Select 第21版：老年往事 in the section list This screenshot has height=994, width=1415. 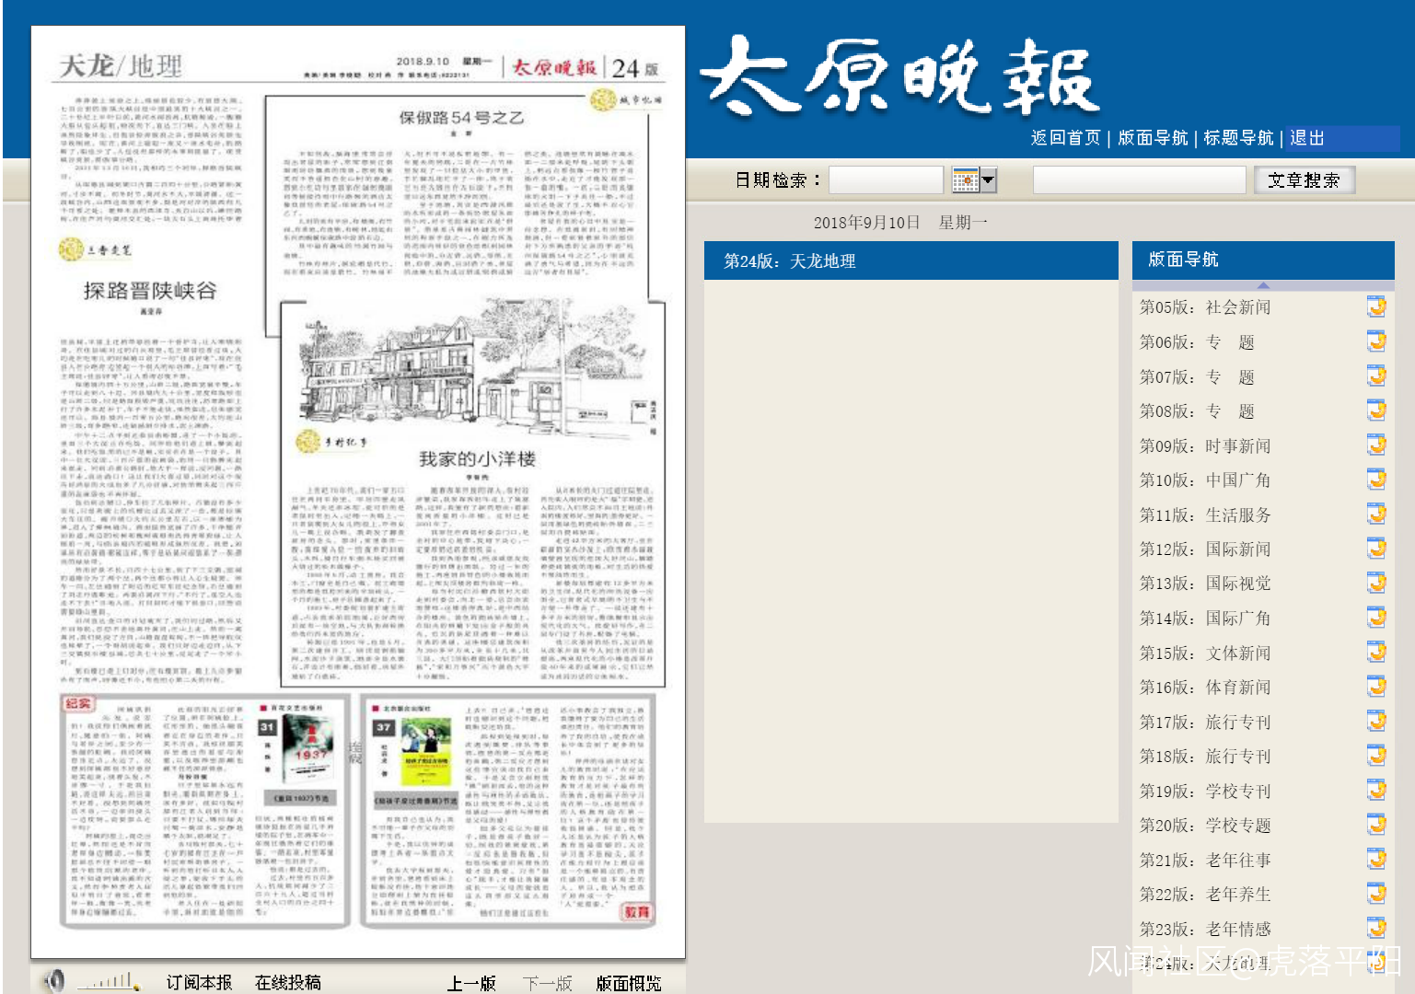click(1205, 860)
